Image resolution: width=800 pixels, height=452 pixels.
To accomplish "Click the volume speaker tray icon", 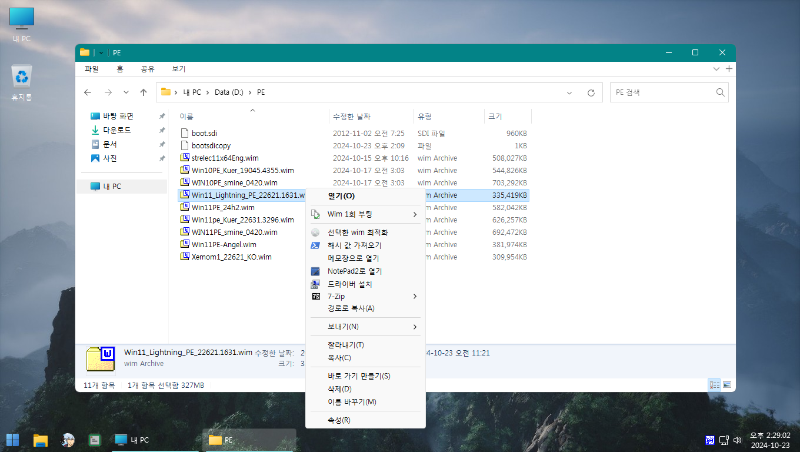I will coord(738,440).
